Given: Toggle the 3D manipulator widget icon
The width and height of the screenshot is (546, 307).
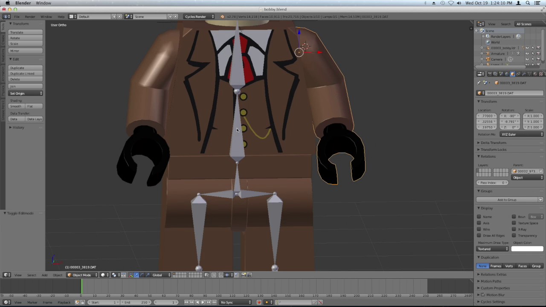Looking at the screenshot, I should (x=130, y=275).
